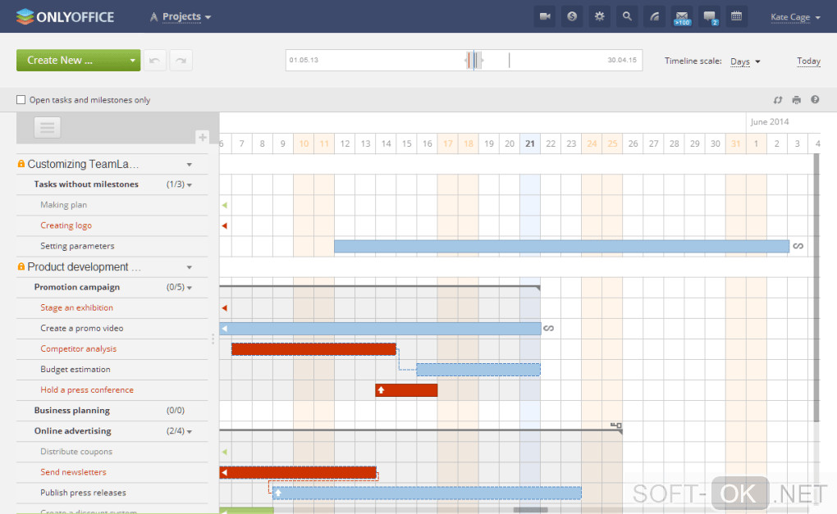Open the video call icon in header
Viewport: 837px width, 514px height.
(x=545, y=16)
